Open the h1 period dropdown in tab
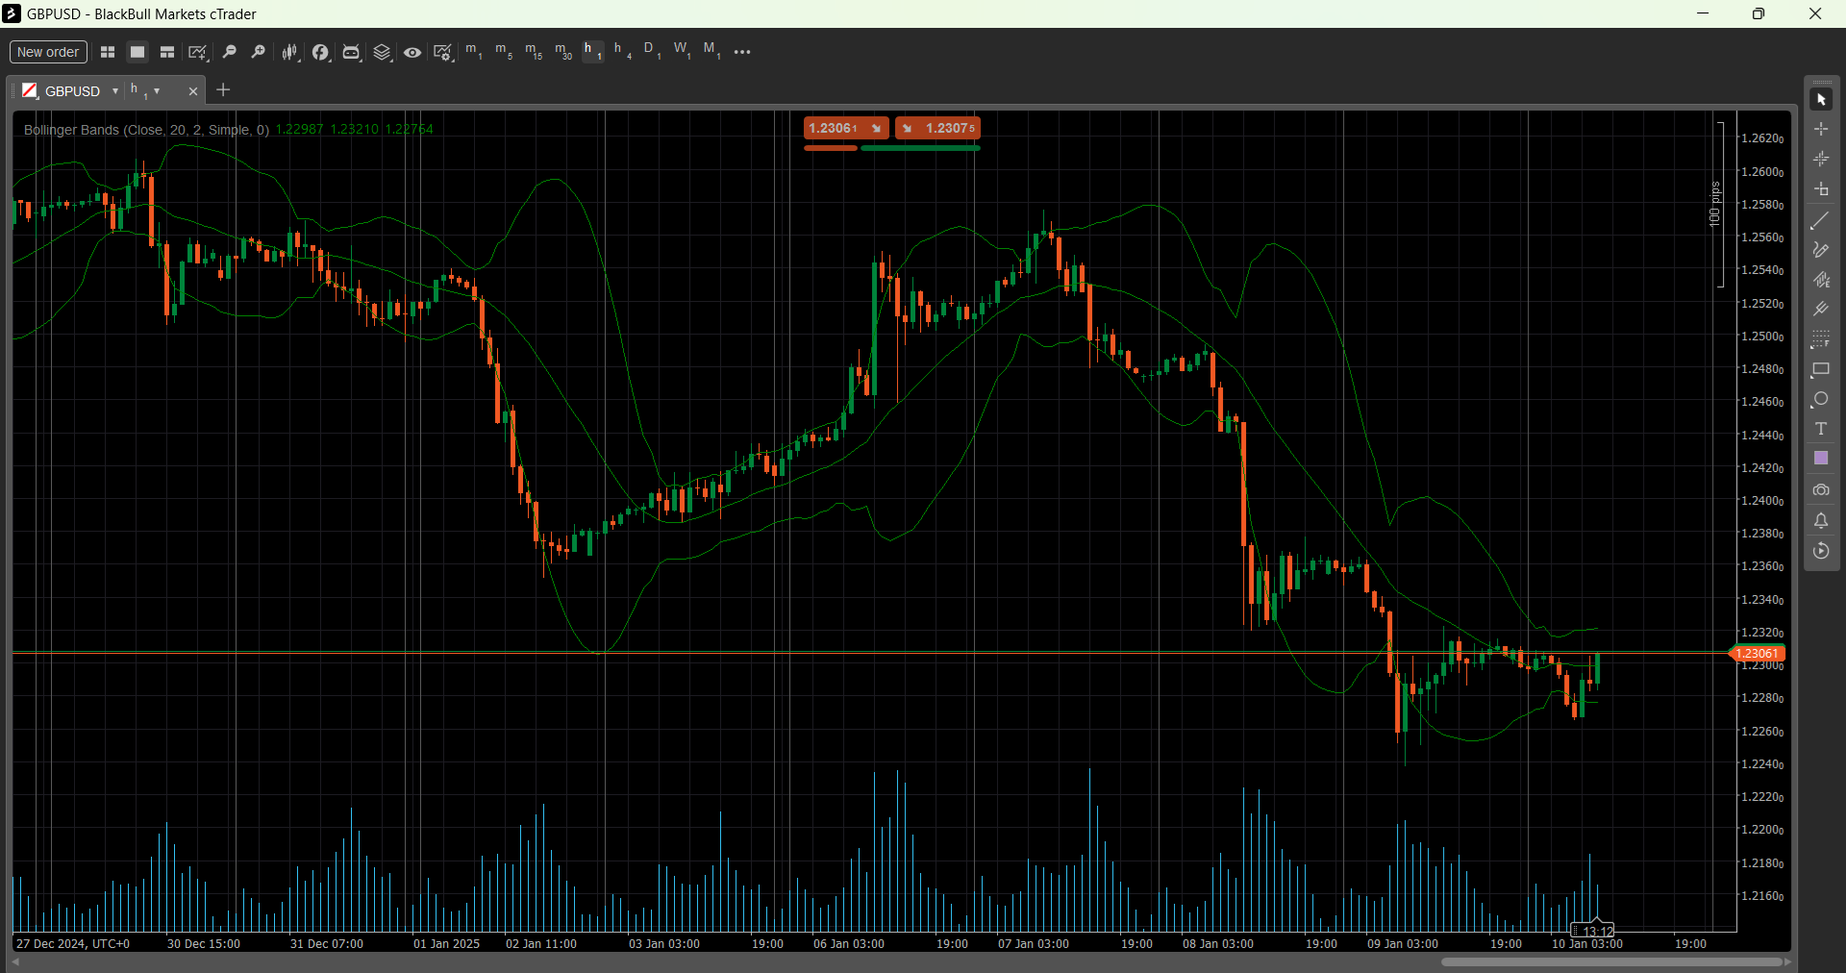Image resolution: width=1846 pixels, height=973 pixels. 157,90
